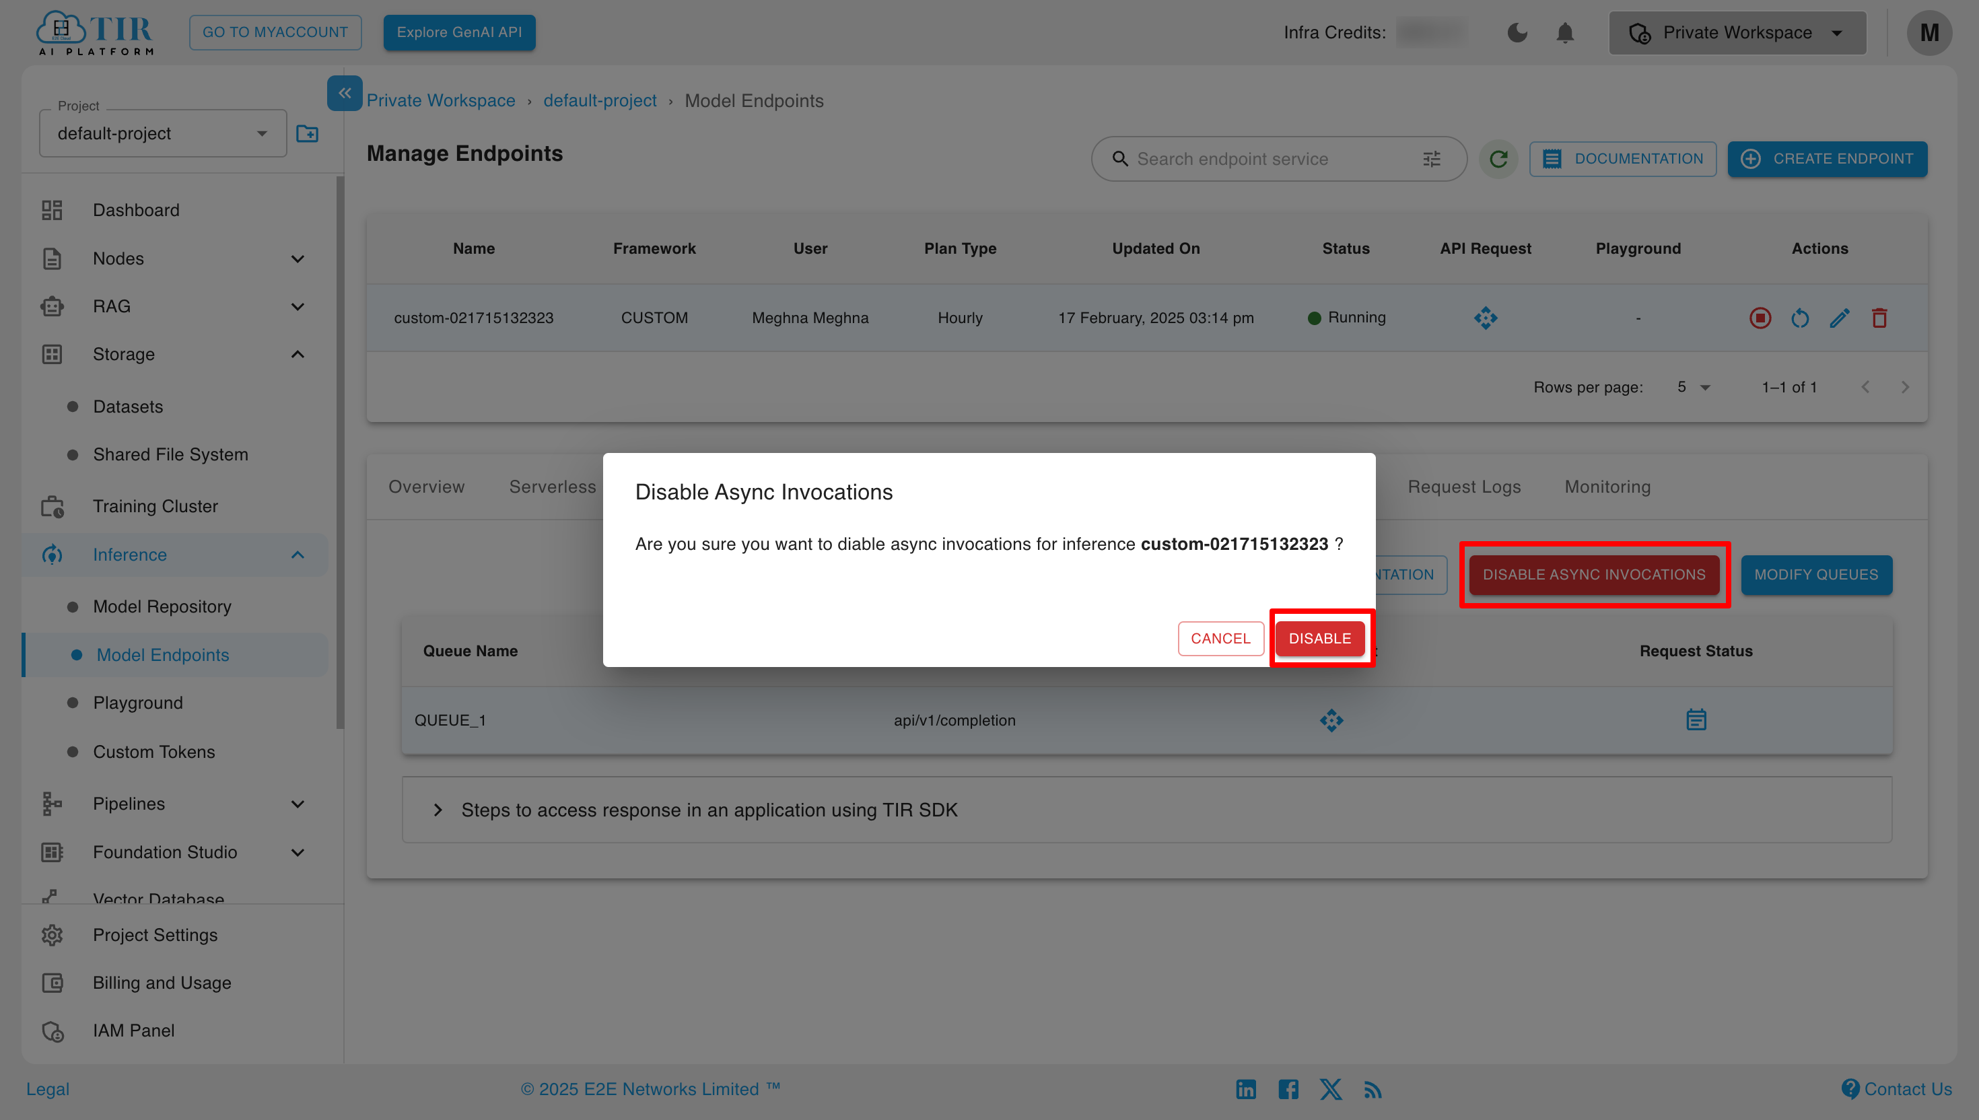Toggle the notification bell icon
Image resolution: width=1979 pixels, height=1120 pixels.
tap(1564, 31)
